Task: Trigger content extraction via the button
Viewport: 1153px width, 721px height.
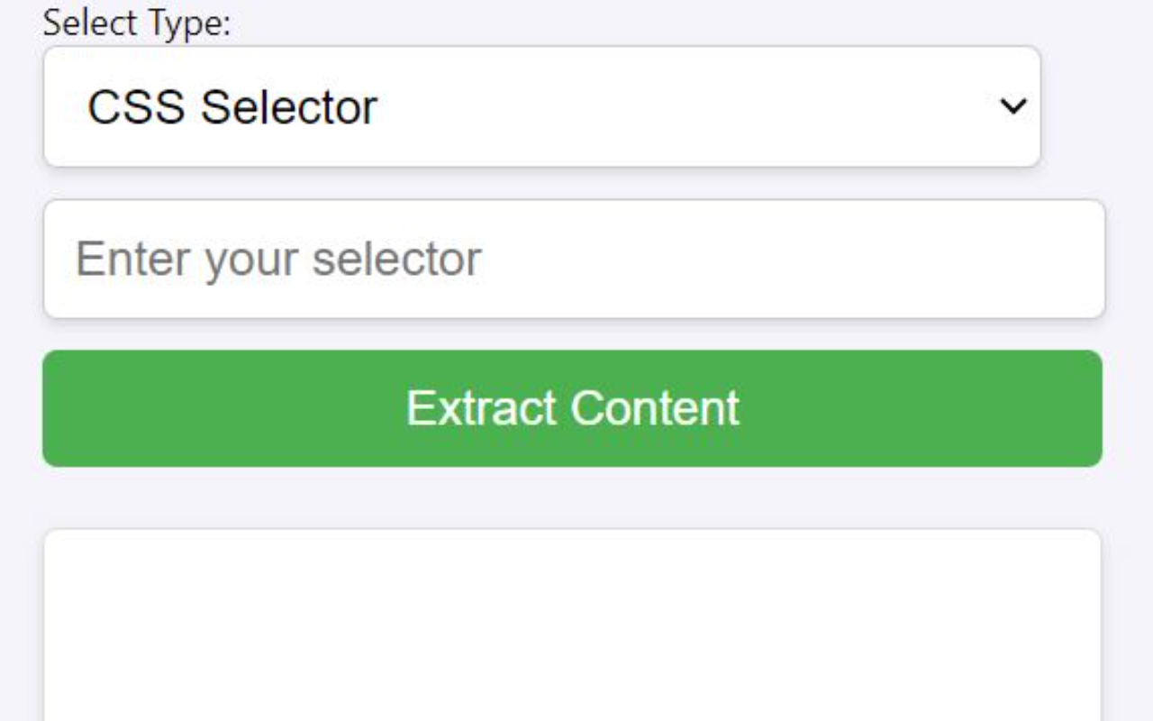Action: point(571,408)
